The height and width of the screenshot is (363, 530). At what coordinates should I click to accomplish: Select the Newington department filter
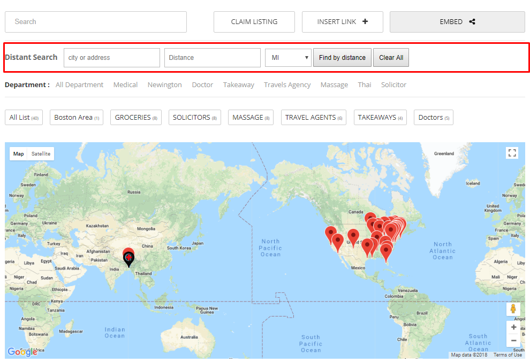pyautogui.click(x=164, y=85)
